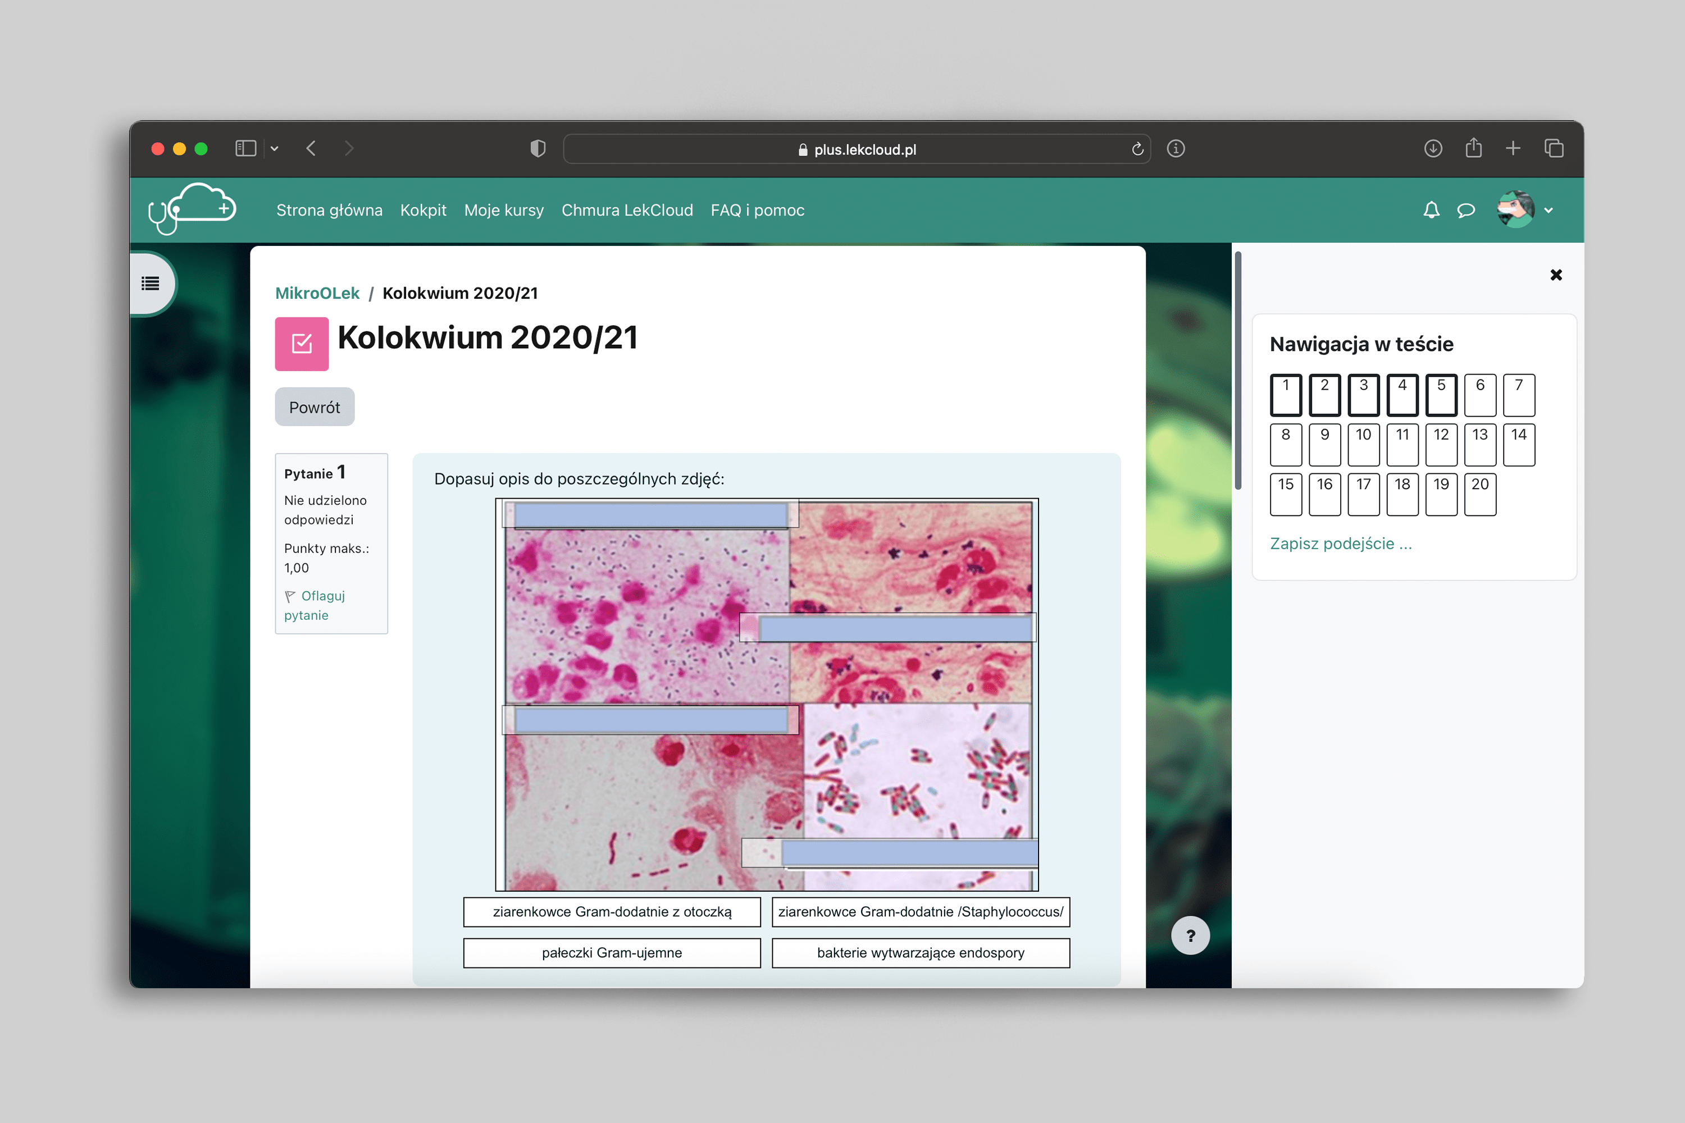
Task: Pick question 18 in test navigation
Action: point(1402,494)
